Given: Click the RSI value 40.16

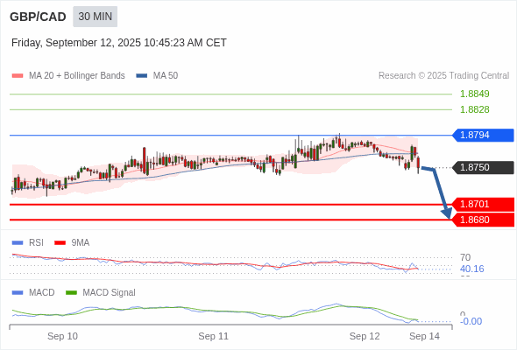Looking at the screenshot, I should pos(471,269).
